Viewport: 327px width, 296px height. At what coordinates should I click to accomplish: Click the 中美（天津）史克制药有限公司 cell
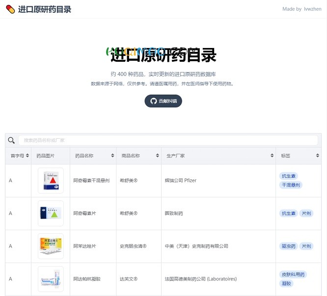[x=196, y=246]
